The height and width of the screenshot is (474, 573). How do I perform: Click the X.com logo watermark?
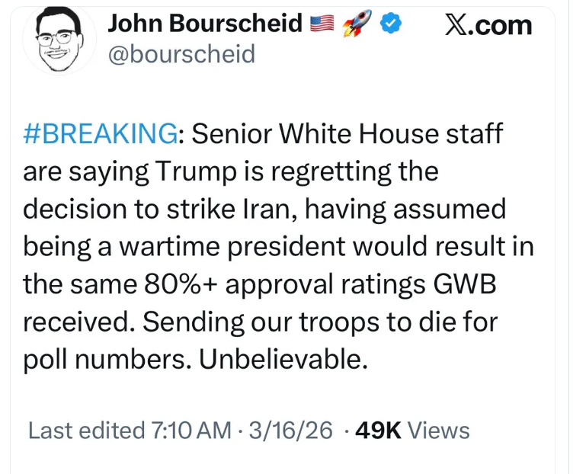pyautogui.click(x=488, y=25)
